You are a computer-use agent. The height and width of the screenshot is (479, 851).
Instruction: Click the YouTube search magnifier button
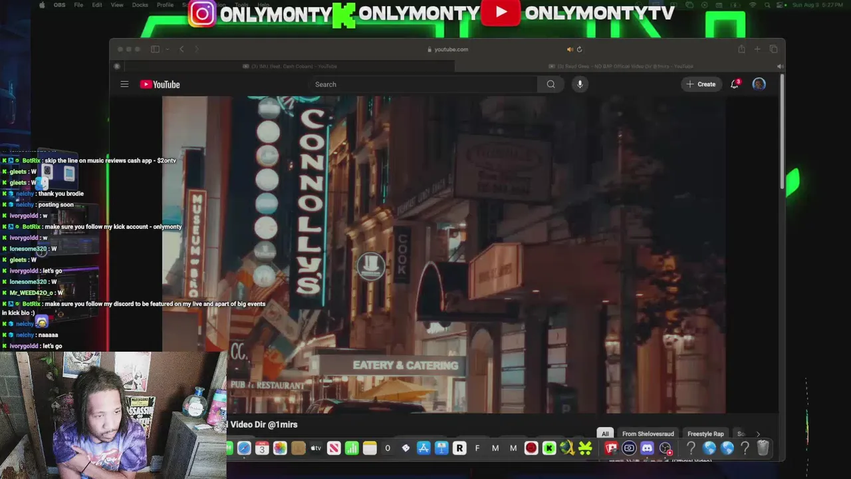[550, 84]
